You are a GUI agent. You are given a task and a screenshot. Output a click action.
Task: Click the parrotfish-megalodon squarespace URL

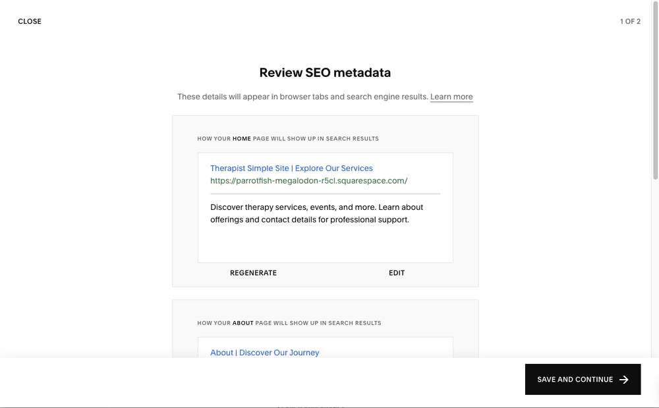309,181
